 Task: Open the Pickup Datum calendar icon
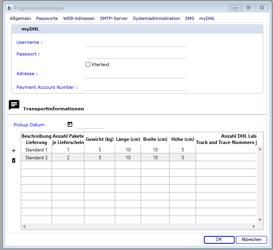[70, 124]
